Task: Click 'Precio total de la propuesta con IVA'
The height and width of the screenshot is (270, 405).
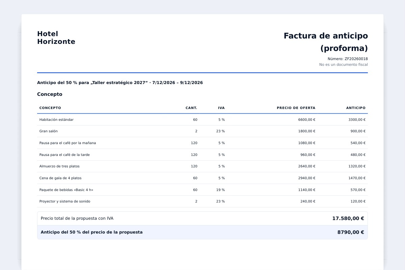Action: coord(77,218)
